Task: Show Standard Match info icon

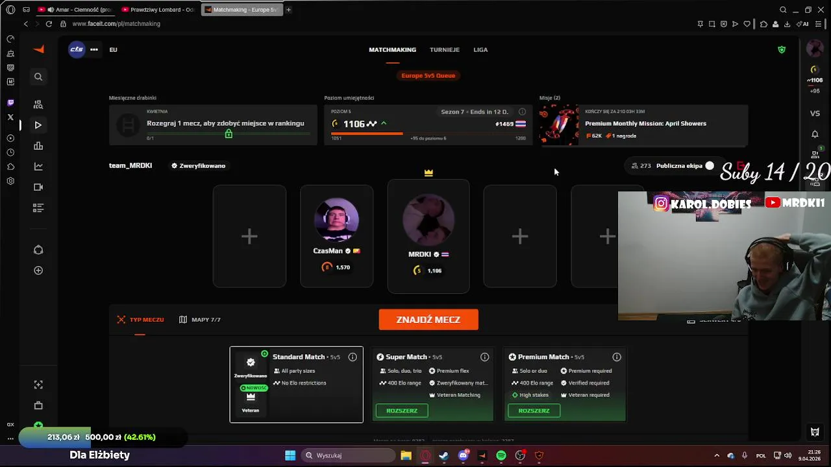Action: (353, 357)
